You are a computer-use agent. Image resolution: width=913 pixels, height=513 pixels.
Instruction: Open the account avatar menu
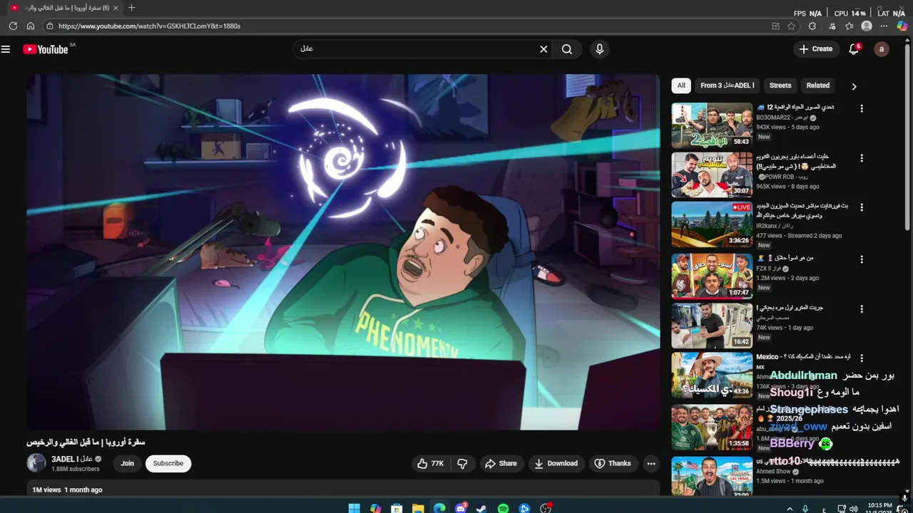(882, 49)
